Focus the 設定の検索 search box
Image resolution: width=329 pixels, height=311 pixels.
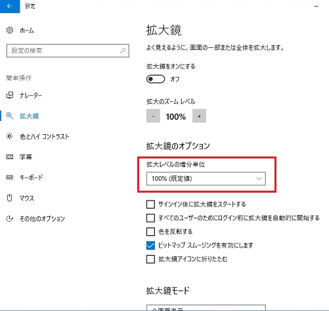[x=68, y=51]
